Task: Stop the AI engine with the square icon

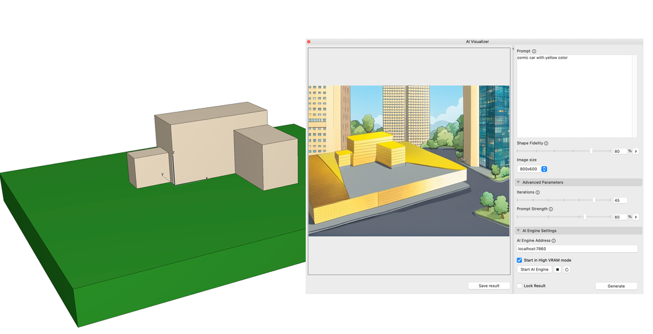Action: (558, 269)
